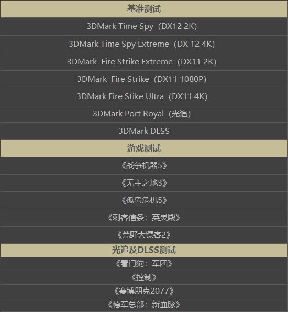Click the 基准测试 section header

(x=144, y=9)
